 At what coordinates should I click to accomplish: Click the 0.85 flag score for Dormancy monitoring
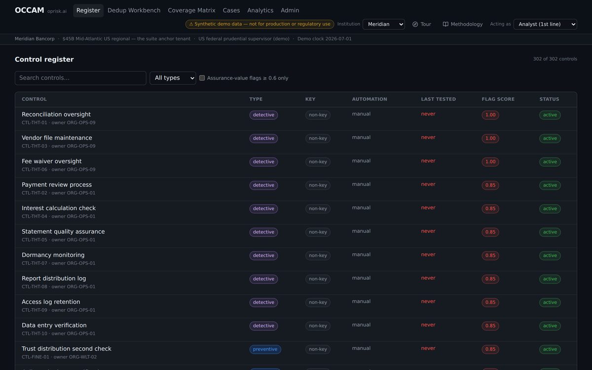point(490,256)
